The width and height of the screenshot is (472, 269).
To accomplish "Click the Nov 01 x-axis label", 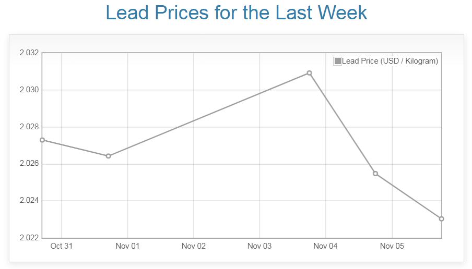I will [127, 246].
